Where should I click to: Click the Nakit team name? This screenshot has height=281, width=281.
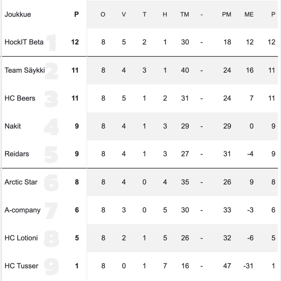coord(13,126)
